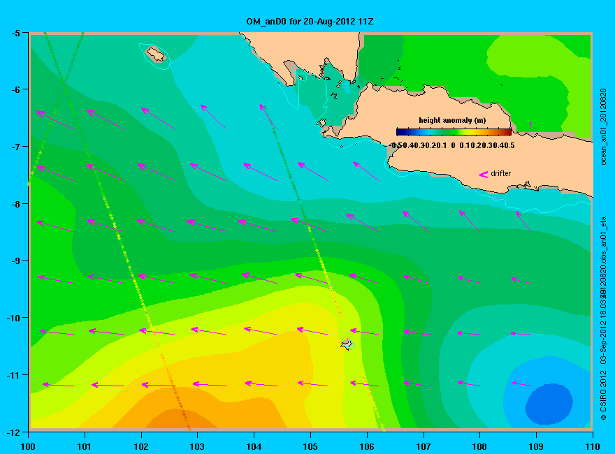Click x-axis label "100"
Image resolution: width=615 pixels, height=454 pixels.
(28, 446)
